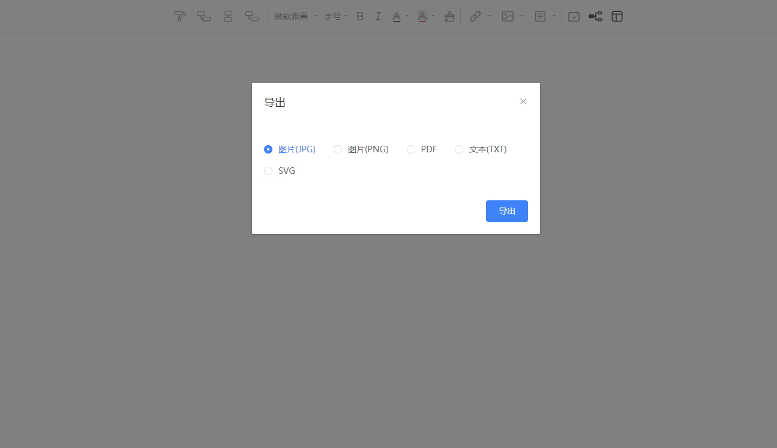
Task: Click the task calendar checkmark icon
Action: [x=574, y=16]
